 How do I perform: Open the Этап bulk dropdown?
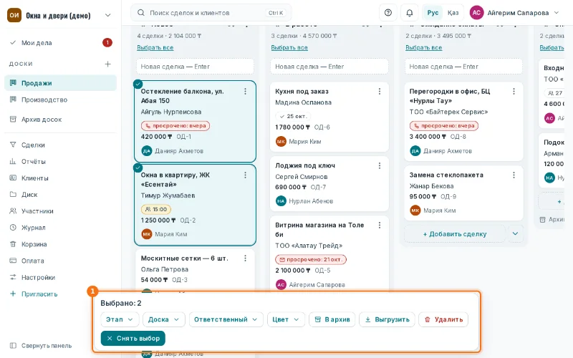point(120,319)
